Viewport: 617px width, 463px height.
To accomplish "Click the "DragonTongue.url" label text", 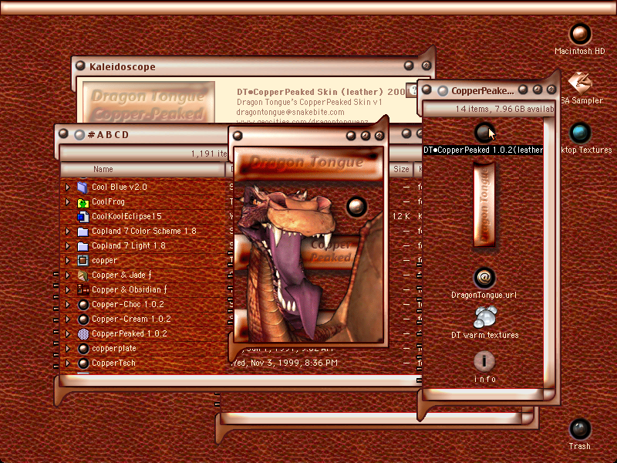I will (484, 296).
